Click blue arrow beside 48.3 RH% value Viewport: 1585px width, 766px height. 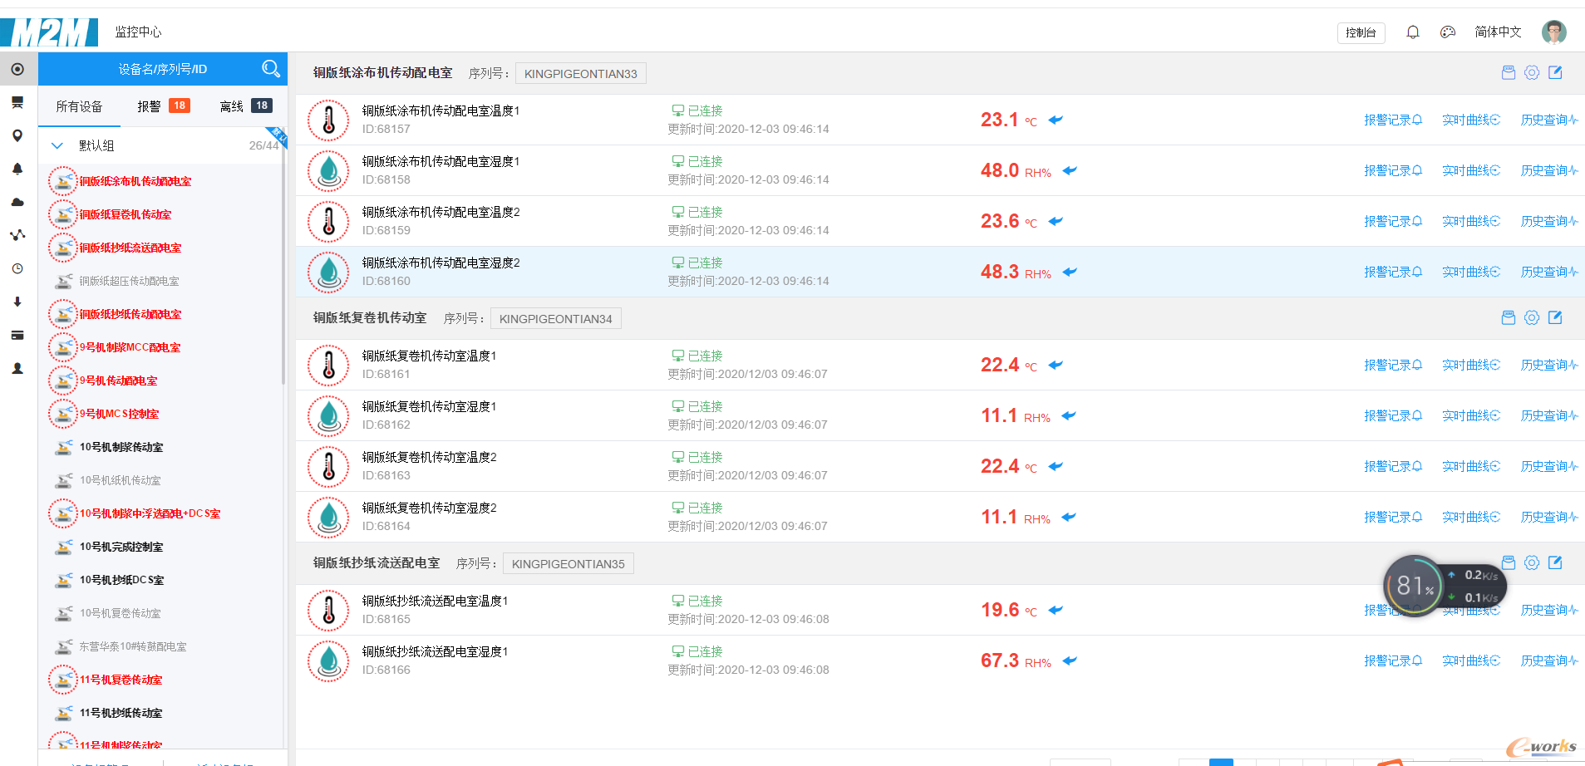coord(1070,272)
